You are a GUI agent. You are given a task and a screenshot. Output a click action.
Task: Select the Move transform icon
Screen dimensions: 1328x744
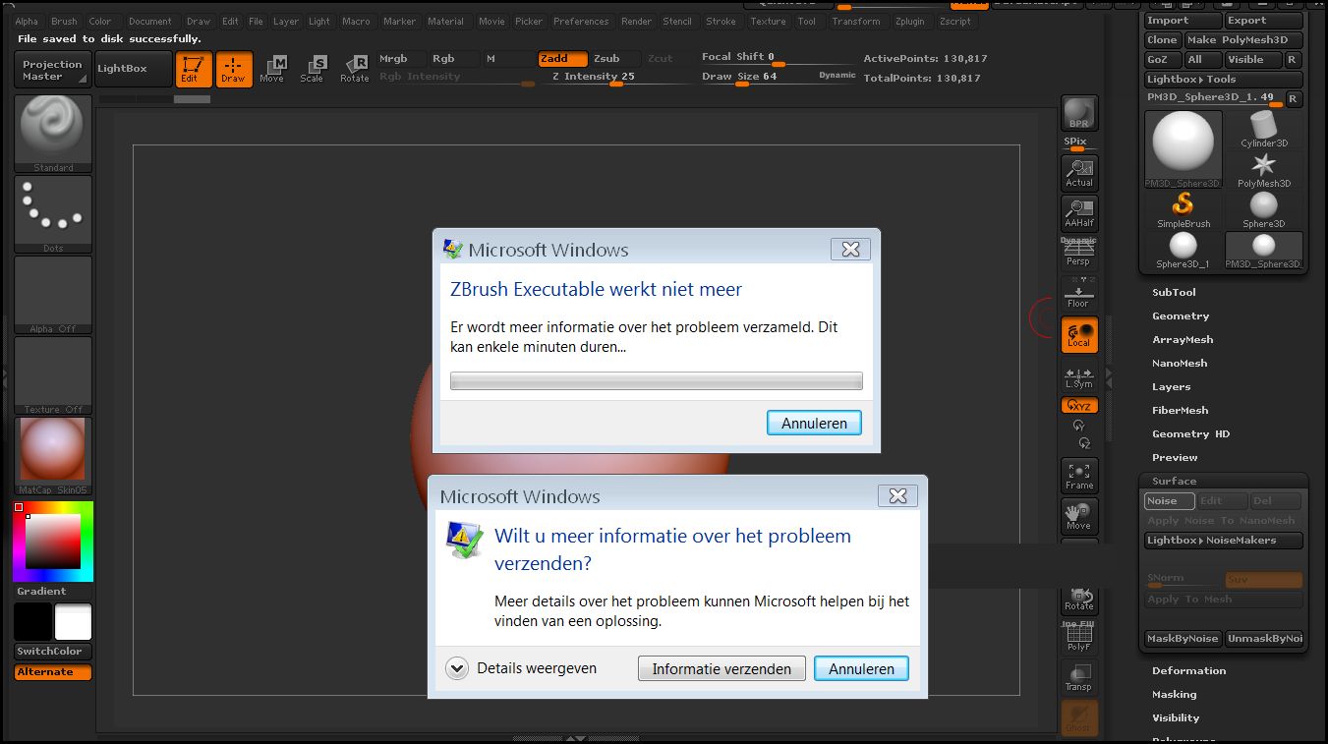tap(272, 69)
